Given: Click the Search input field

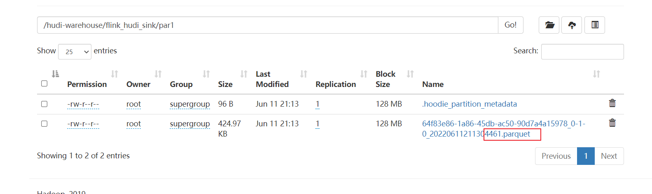Looking at the screenshot, I should (x=582, y=52).
